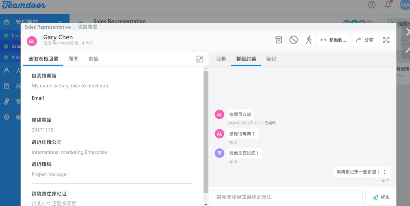Screen dimensions: 410x206
Task: Open the 移動到... move menu
Action: [334, 40]
